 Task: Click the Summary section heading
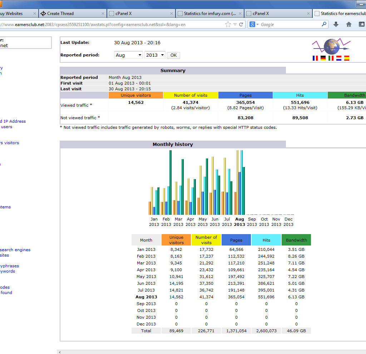coord(173,70)
